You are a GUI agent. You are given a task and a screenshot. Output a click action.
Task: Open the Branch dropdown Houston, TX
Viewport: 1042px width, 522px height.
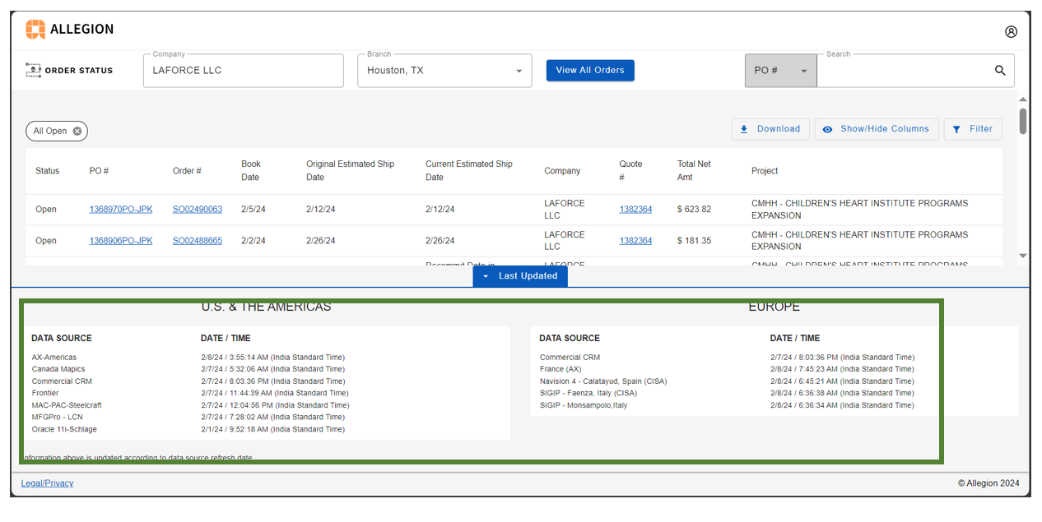pos(444,71)
